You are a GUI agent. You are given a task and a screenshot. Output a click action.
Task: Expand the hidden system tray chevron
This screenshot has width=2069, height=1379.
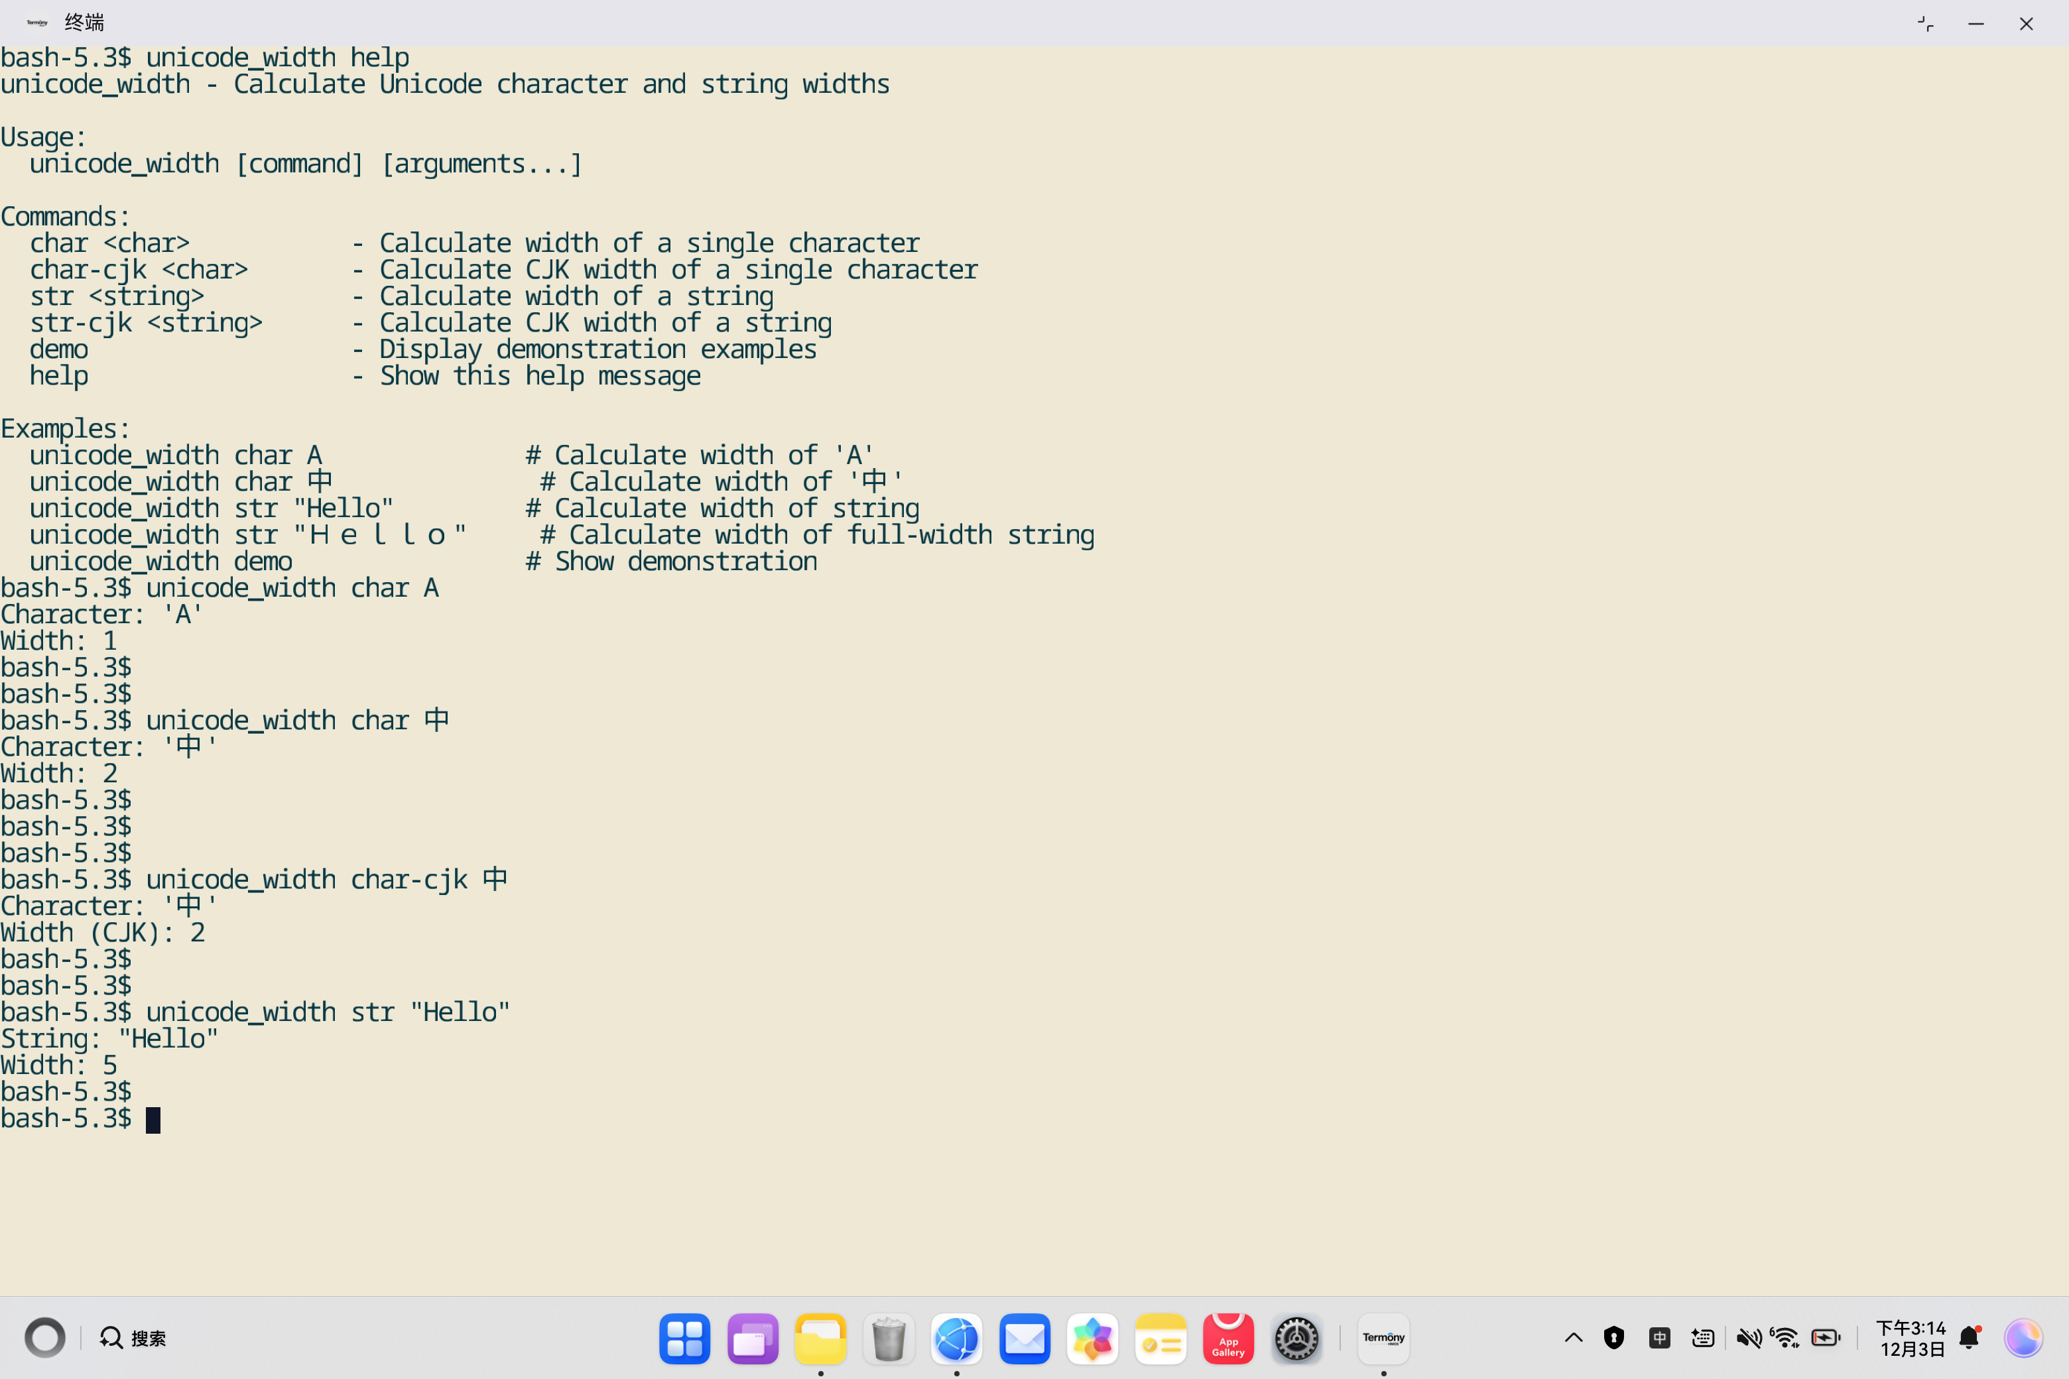click(x=1574, y=1339)
